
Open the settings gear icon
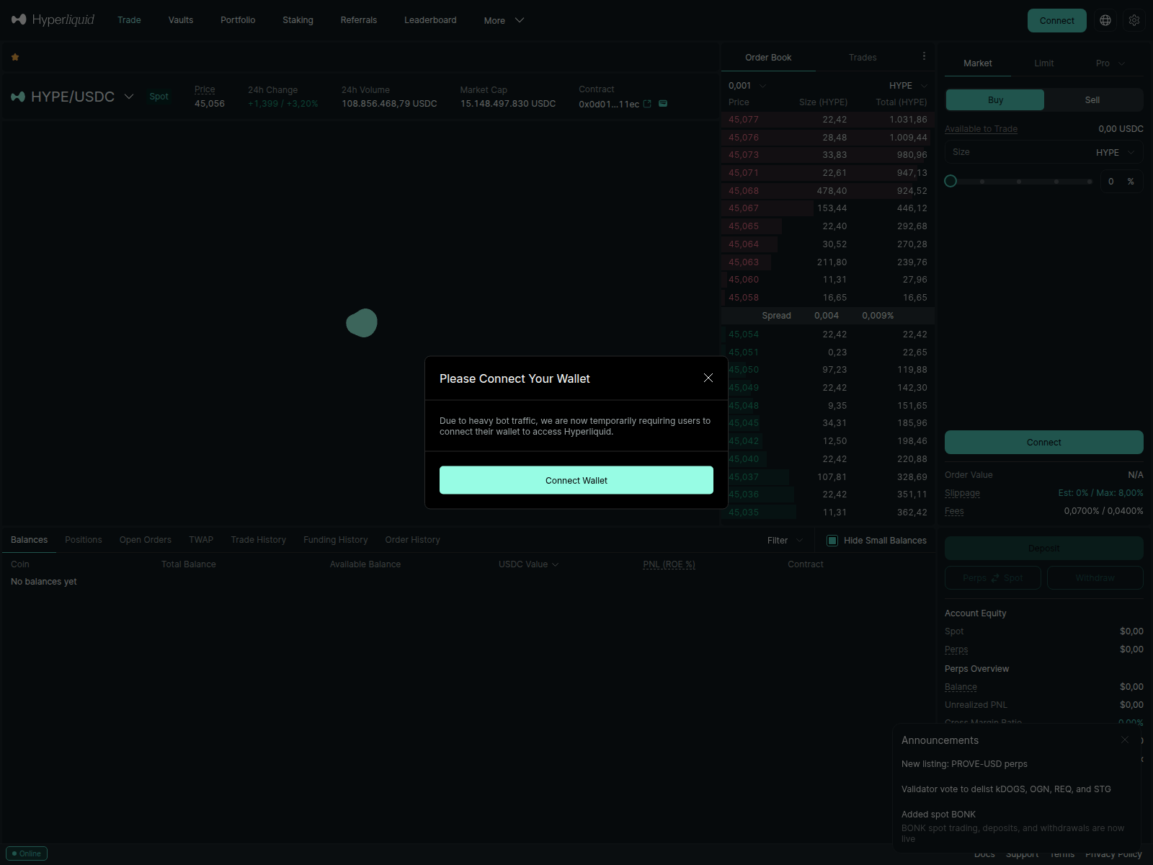[x=1134, y=20]
